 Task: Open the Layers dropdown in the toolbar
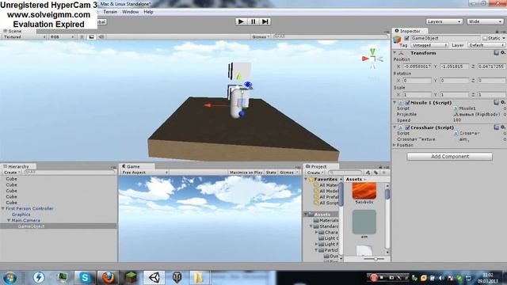(x=444, y=21)
